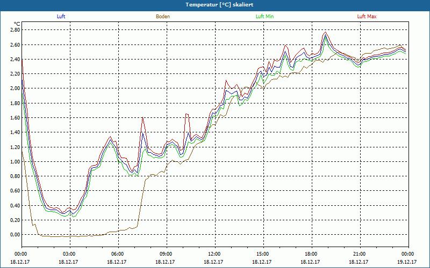The width and height of the screenshot is (430, 268).
Task: Click the 0,60 y-axis label
Action: pos(15,191)
